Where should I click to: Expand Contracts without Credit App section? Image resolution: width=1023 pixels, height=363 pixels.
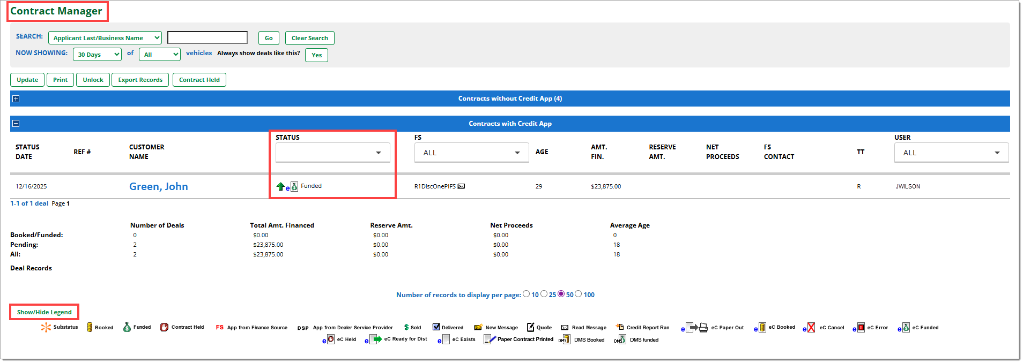click(x=16, y=99)
